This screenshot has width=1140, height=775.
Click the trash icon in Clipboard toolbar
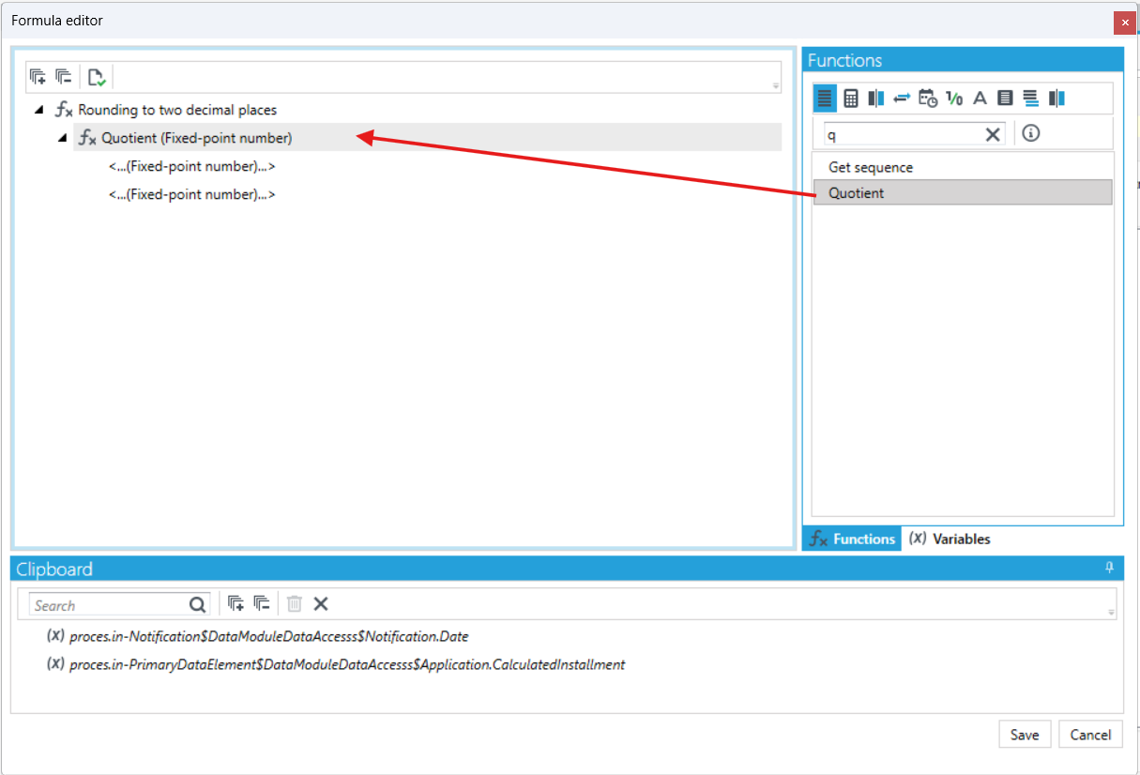tap(295, 604)
